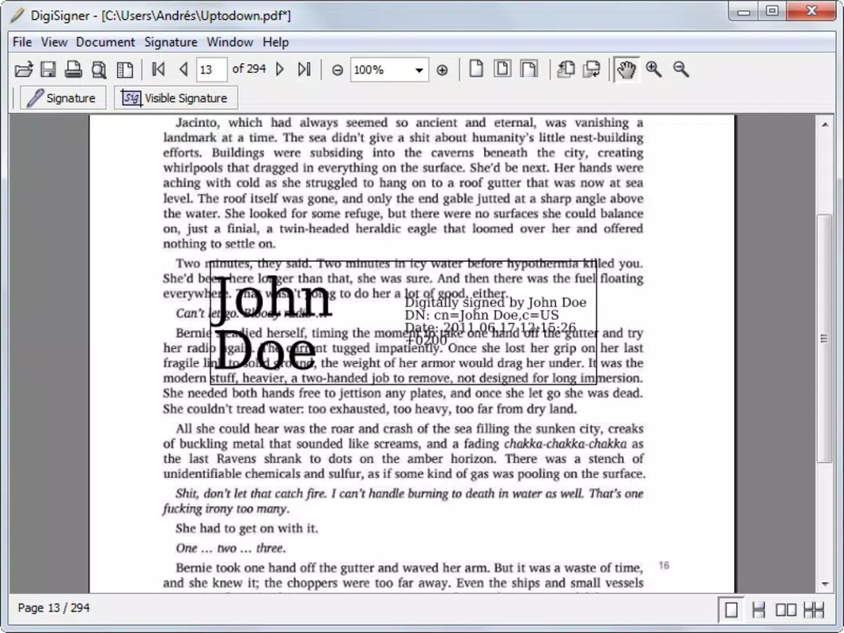Select the actual size page view icon
The width and height of the screenshot is (844, 633).
[476, 69]
